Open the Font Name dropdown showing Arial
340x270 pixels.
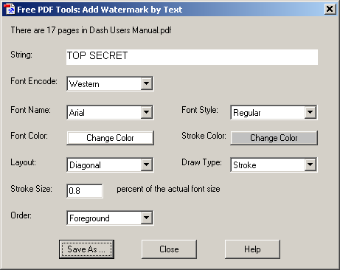[x=110, y=112]
